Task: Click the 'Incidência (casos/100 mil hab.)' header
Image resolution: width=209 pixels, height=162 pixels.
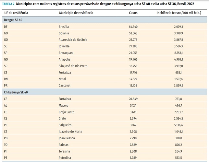Action: tap(178, 13)
